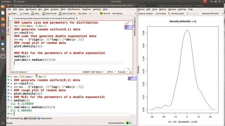Open Ubuntu Software from the dock

3,19
